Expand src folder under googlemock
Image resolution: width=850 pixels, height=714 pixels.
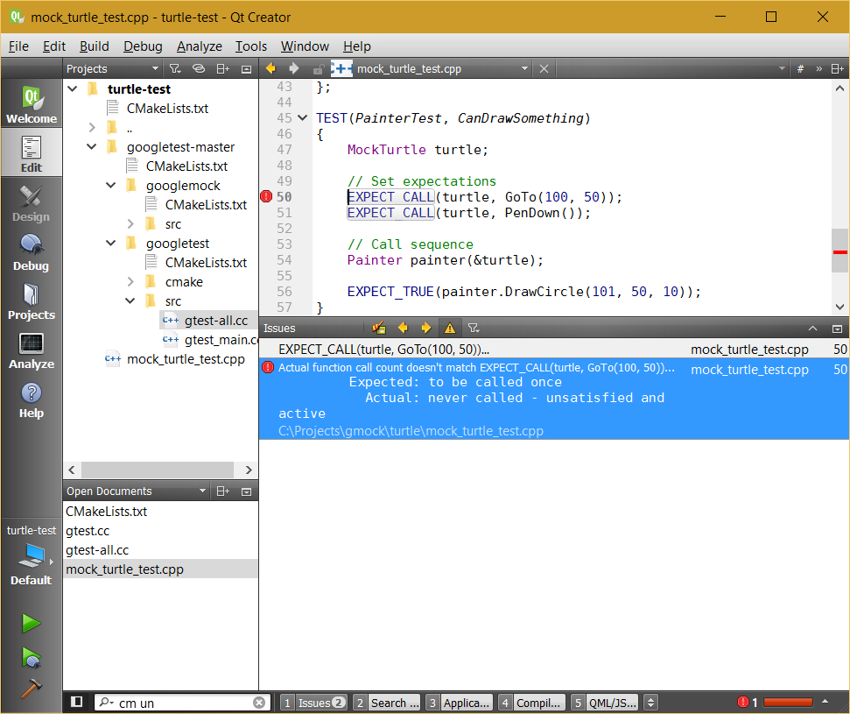130,223
